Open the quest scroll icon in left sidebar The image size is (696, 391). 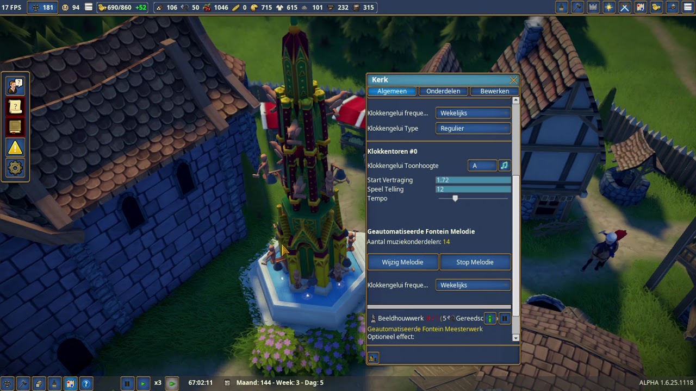15,106
